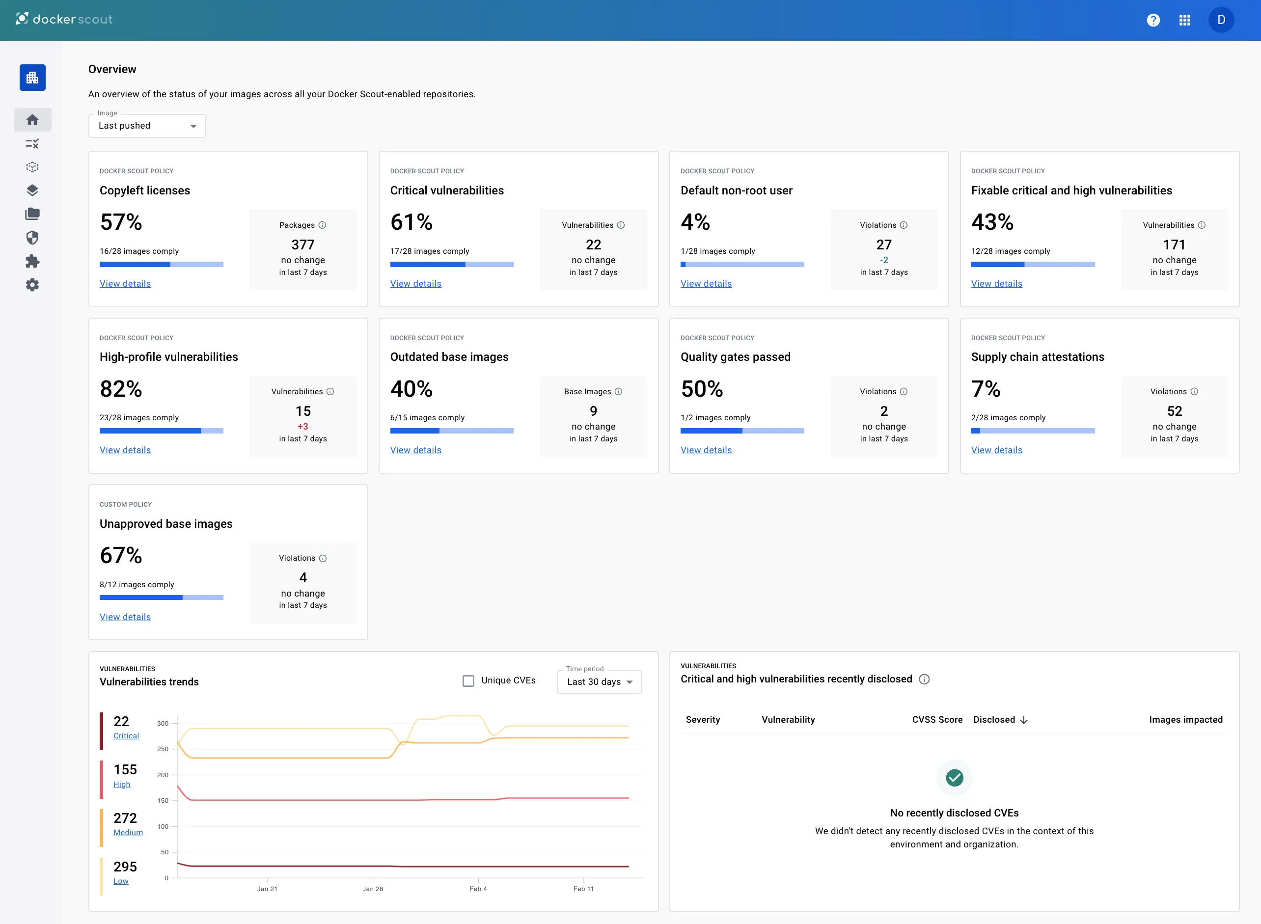
Task: Open the organization switcher building icon
Action: pos(32,77)
